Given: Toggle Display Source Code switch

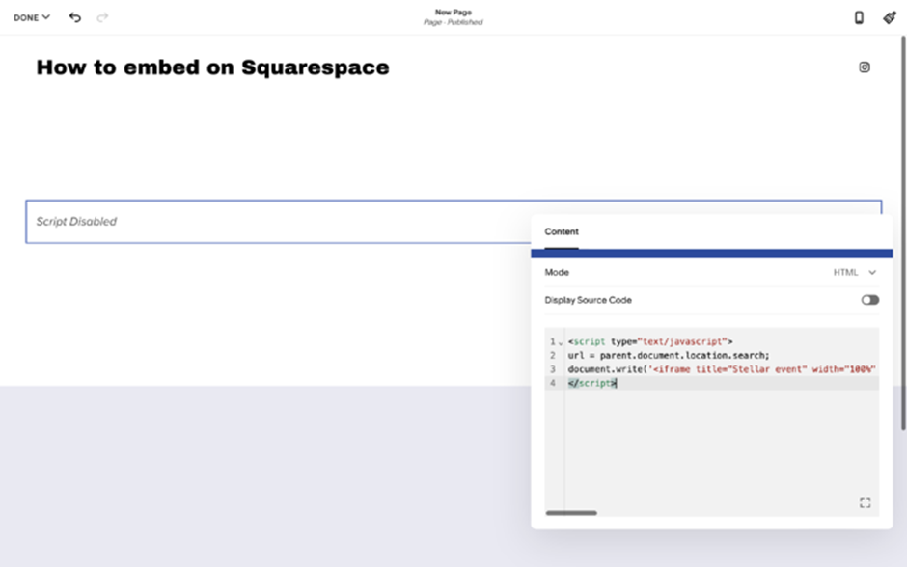Looking at the screenshot, I should coord(870,300).
